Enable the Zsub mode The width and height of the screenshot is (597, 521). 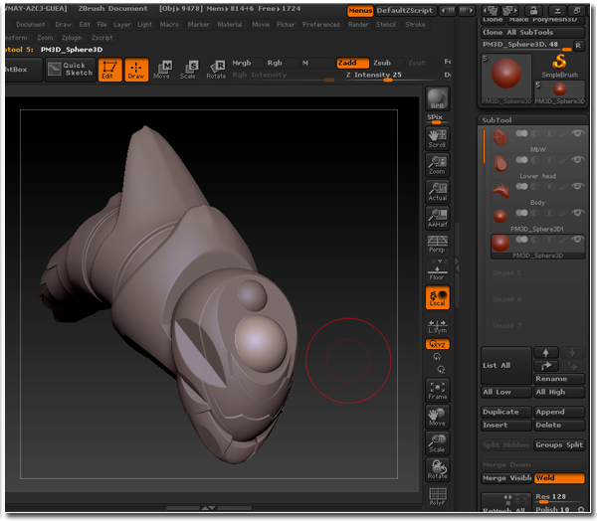pos(386,63)
